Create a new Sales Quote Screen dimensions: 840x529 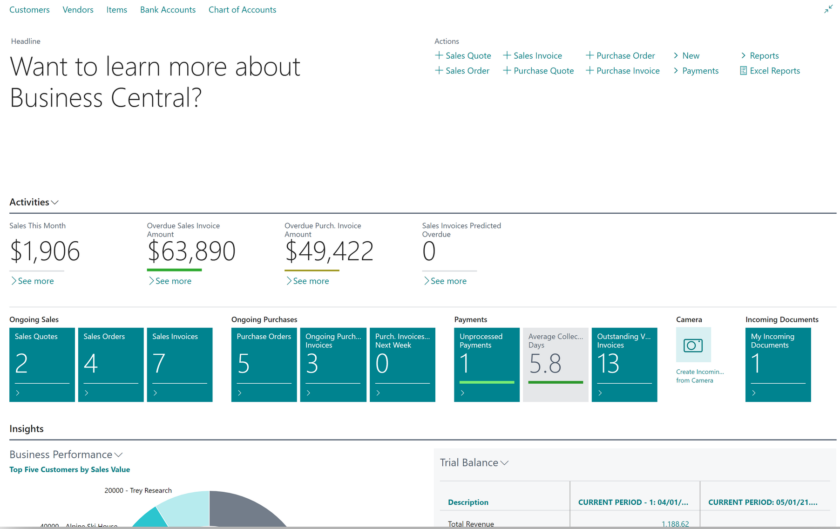[x=463, y=55]
